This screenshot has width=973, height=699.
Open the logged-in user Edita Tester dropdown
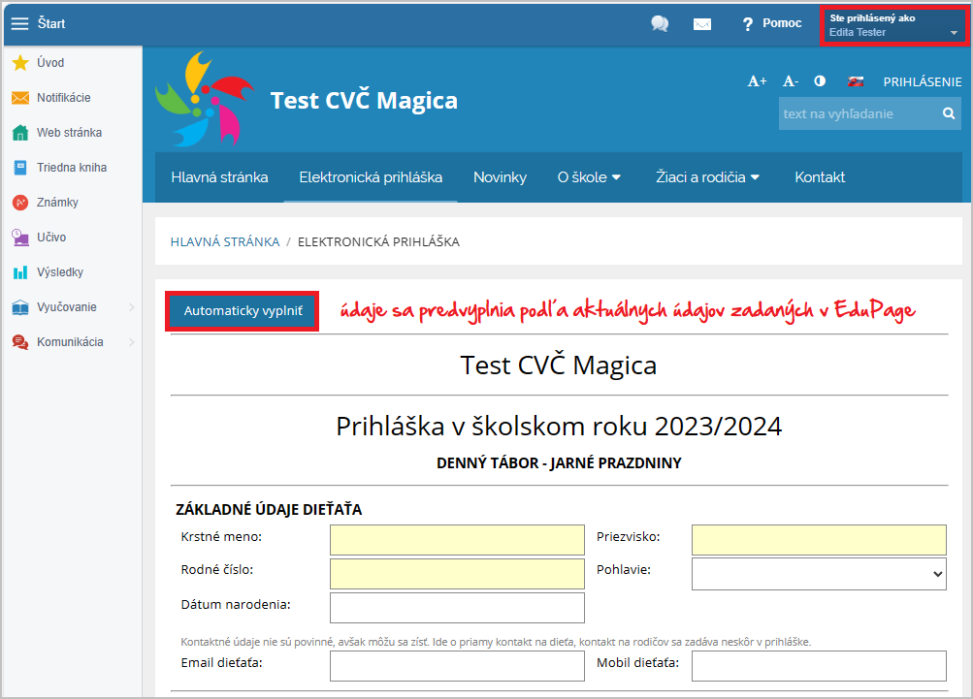coord(893,25)
